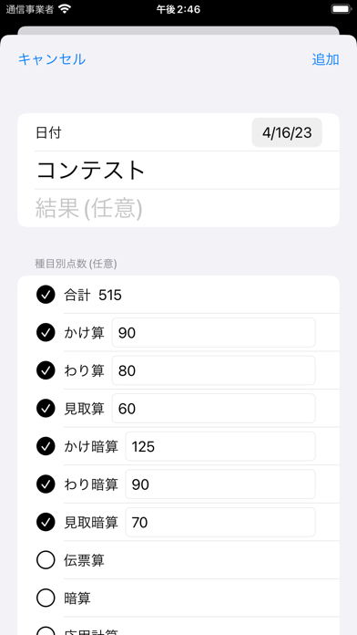
Task: Tap the キャンセル button
Action: [52, 59]
